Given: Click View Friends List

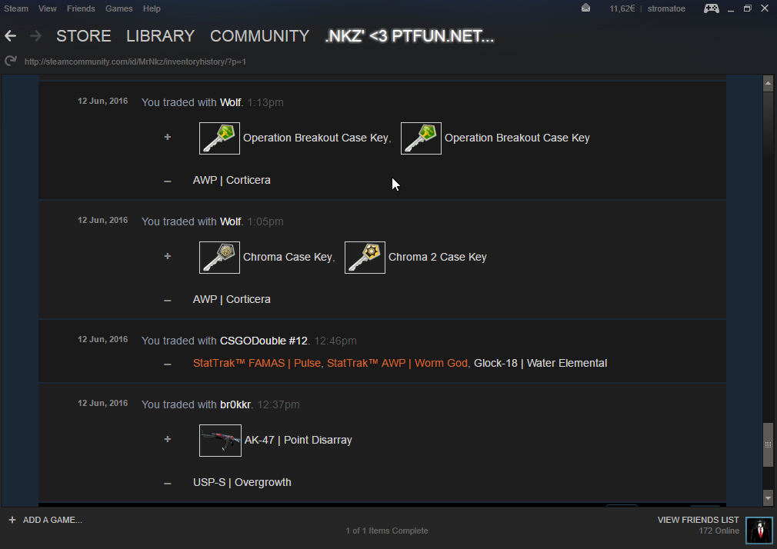Looking at the screenshot, I should point(698,520).
